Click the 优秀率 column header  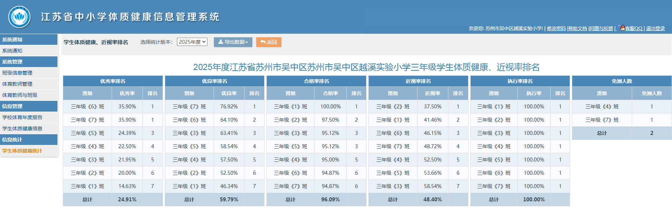pos(127,93)
